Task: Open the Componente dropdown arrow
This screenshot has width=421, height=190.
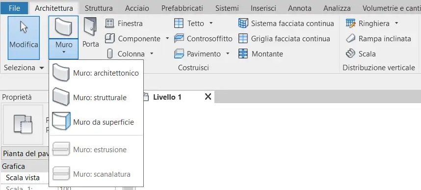Action: point(167,39)
